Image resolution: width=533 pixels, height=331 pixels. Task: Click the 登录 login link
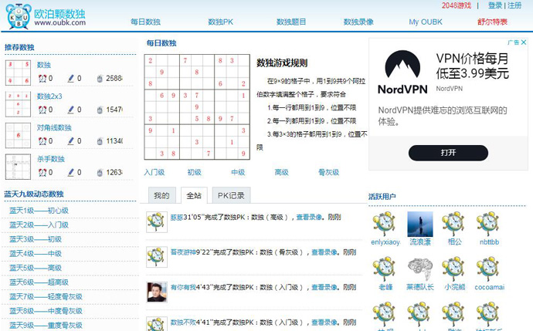495,5
